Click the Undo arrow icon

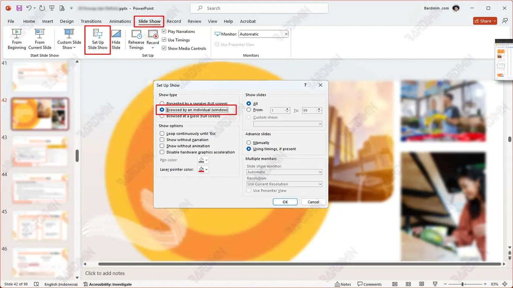[x=29, y=8]
